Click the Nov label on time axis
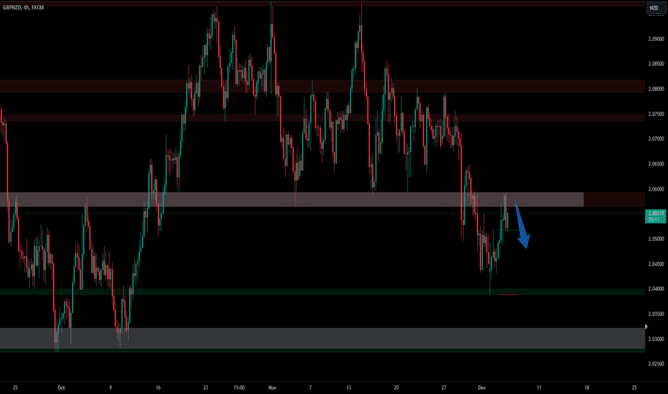This screenshot has width=668, height=394. [272, 388]
